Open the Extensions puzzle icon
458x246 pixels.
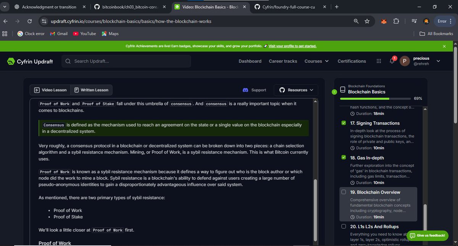[x=396, y=21]
